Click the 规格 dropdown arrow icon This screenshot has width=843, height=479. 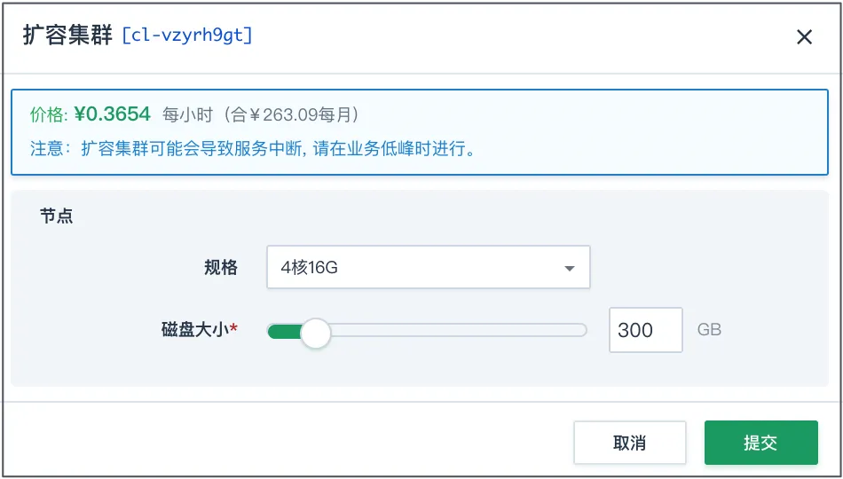pyautogui.click(x=570, y=268)
